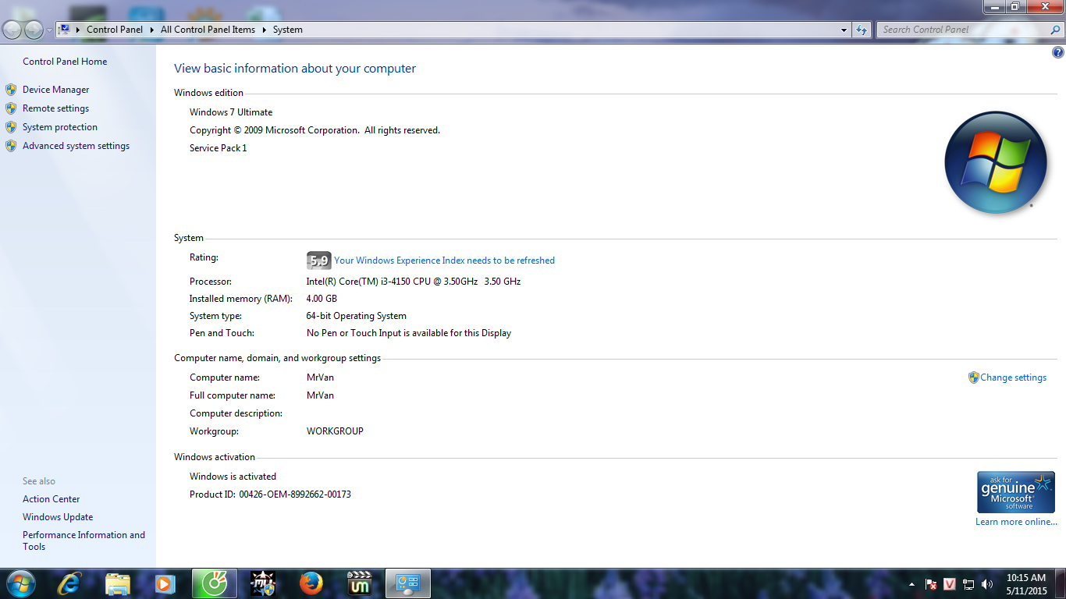Expand the arrow before Control Panel breadcrumb
Image resolution: width=1066 pixels, height=599 pixels.
(x=78, y=30)
